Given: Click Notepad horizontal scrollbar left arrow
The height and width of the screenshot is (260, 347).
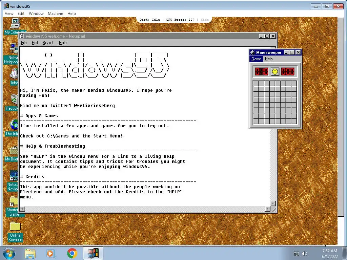Looking at the screenshot, I should tap(22, 209).
